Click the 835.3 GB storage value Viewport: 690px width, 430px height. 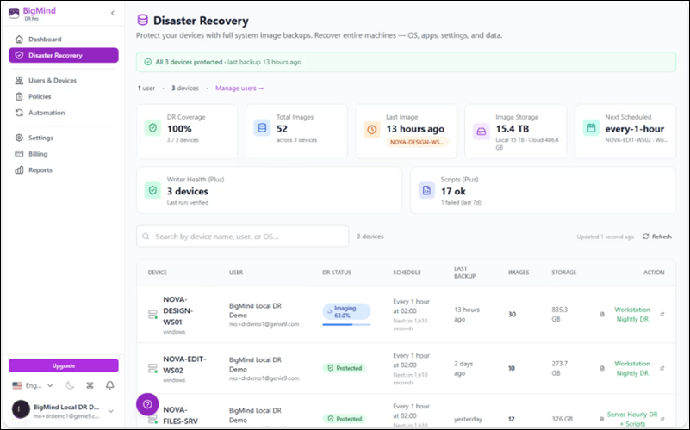tap(560, 315)
